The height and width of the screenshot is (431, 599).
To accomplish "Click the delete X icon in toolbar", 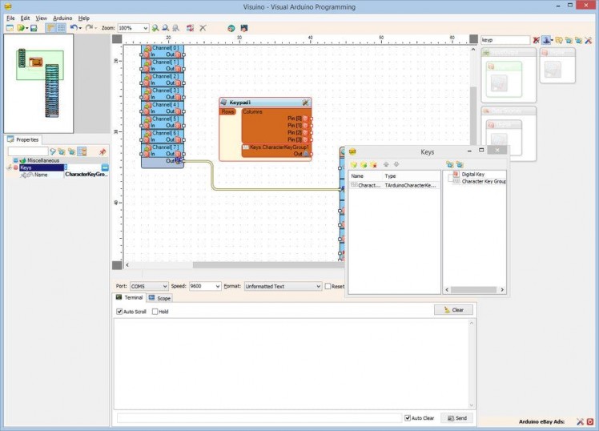I will (x=203, y=28).
